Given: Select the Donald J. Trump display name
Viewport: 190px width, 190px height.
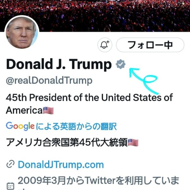Looking at the screenshot, I should pos(59,64).
